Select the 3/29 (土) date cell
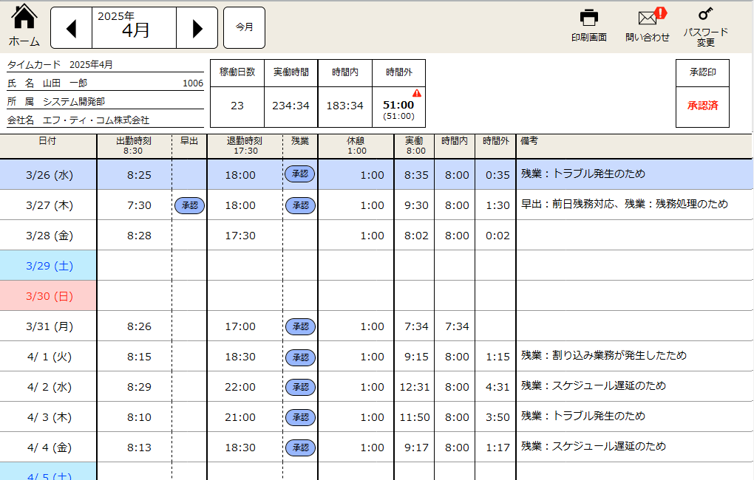The height and width of the screenshot is (480, 754). [x=48, y=265]
